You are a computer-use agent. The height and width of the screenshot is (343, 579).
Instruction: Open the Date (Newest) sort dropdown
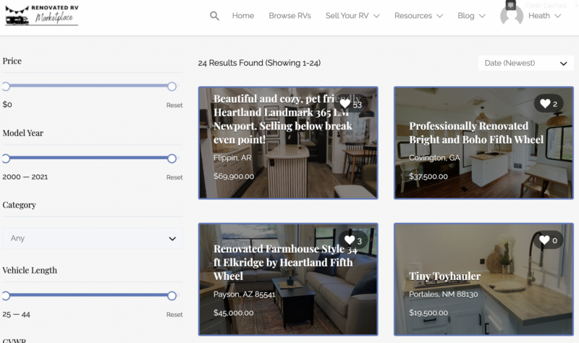click(x=525, y=63)
